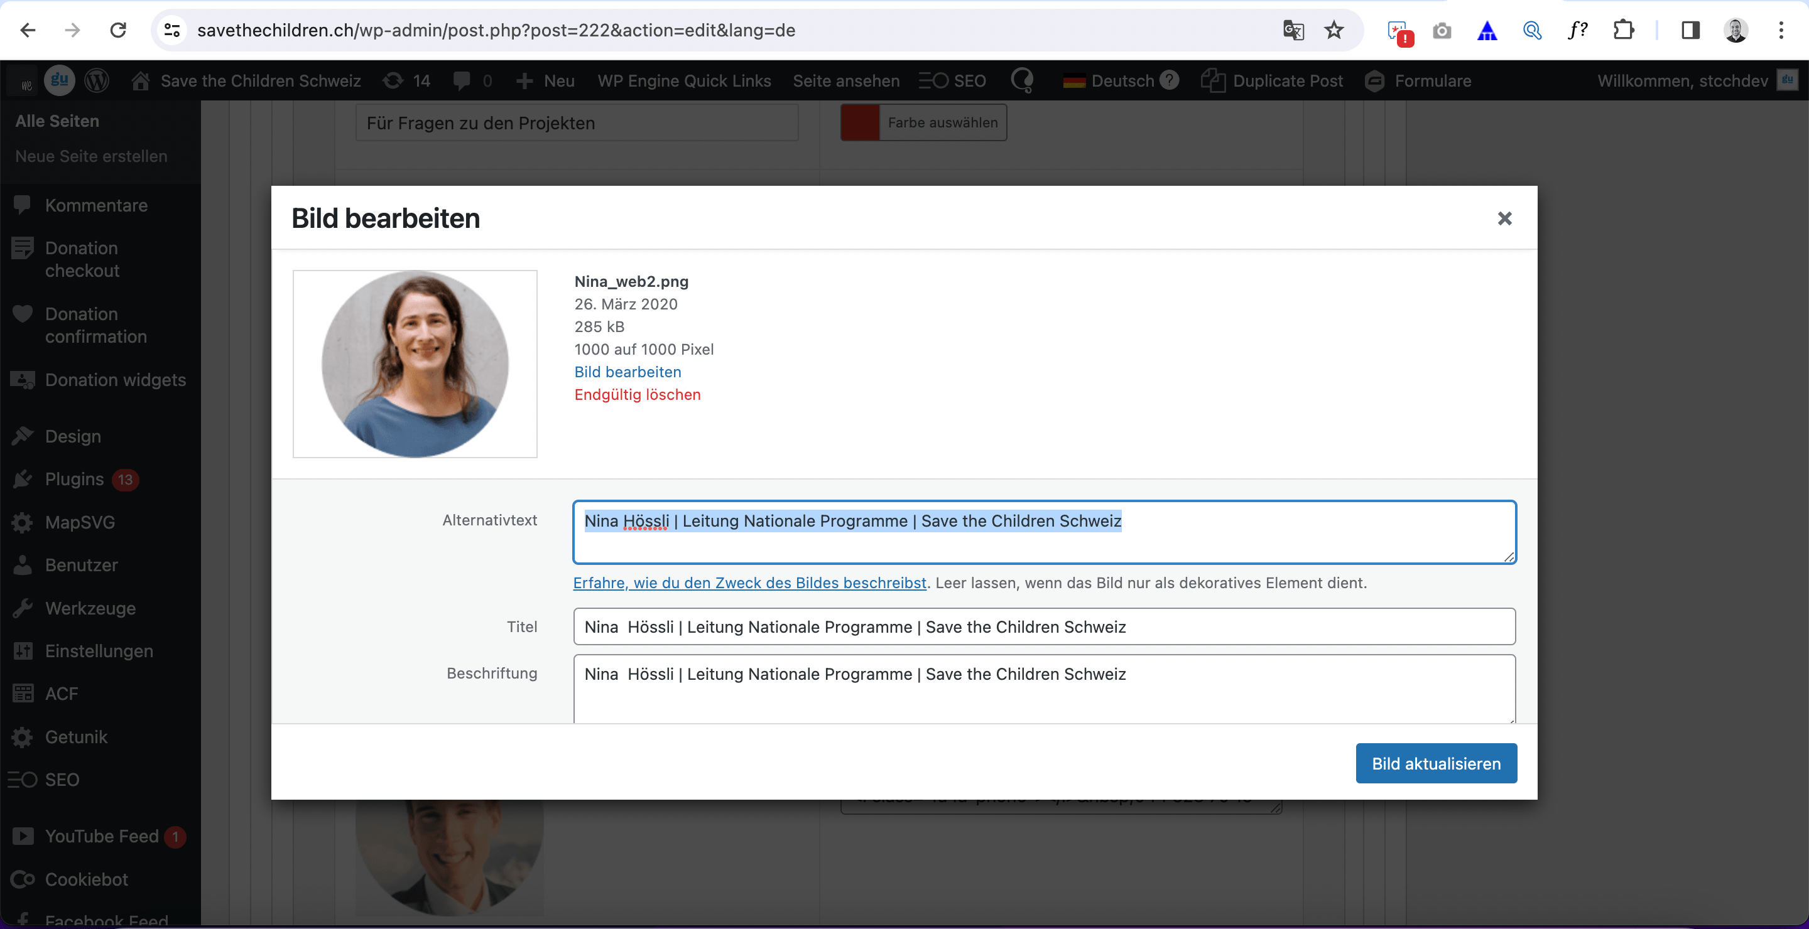1809x929 pixels.
Task: Open the f? font finder extension
Action: 1577,30
